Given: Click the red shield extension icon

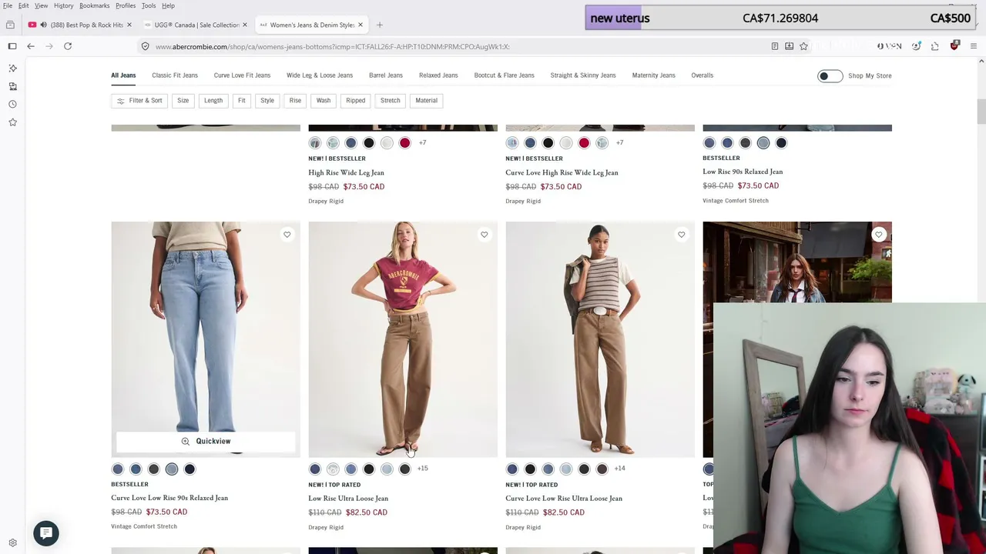Looking at the screenshot, I should tap(954, 46).
